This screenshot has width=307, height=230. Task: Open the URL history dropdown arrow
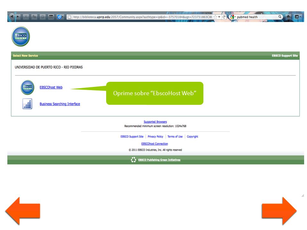point(219,17)
